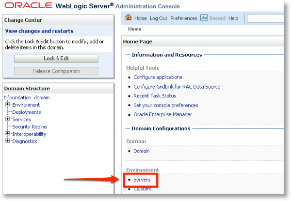Select bifoundation_domain in Domain Structure
The image size is (291, 201).
pos(27,97)
